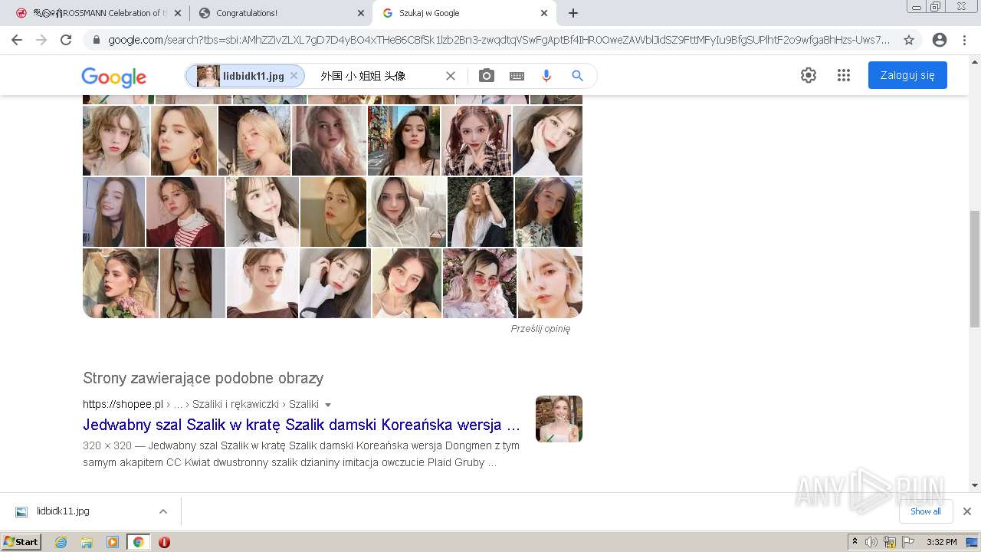Click the camera search-by-image icon
The image size is (981, 552).
point(486,76)
